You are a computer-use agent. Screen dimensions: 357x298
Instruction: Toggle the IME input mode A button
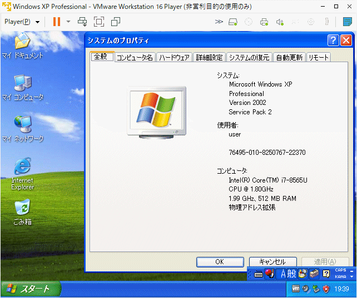pyautogui.click(x=283, y=274)
